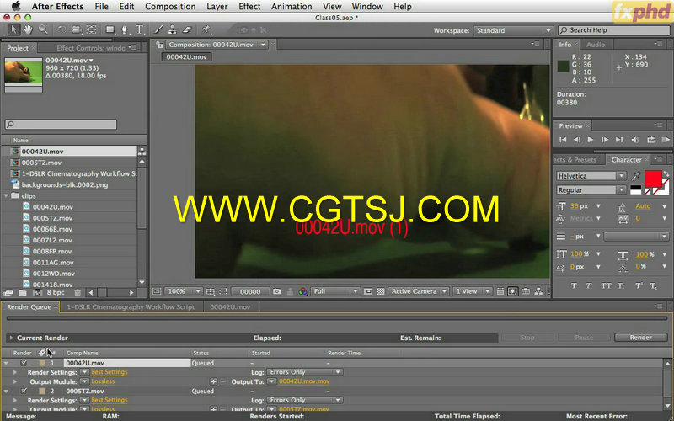Select the Selection arrow tool
The image size is (674, 421).
tap(13, 29)
